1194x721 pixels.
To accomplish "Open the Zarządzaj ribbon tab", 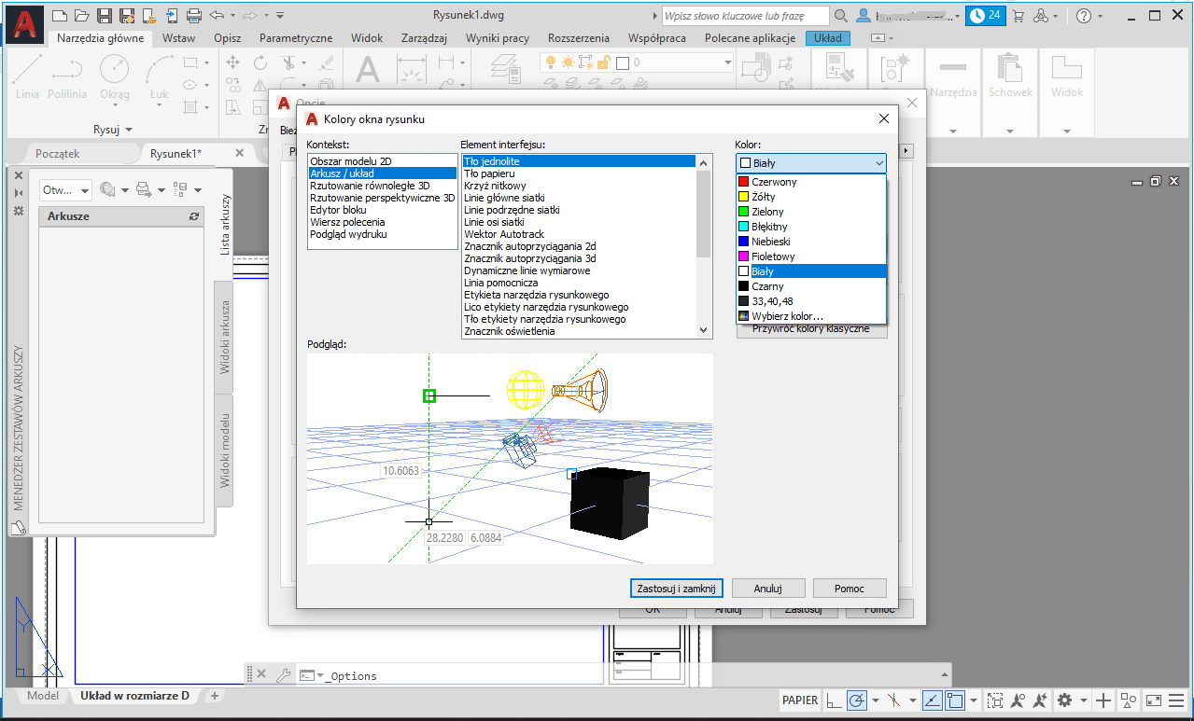I will click(x=426, y=38).
